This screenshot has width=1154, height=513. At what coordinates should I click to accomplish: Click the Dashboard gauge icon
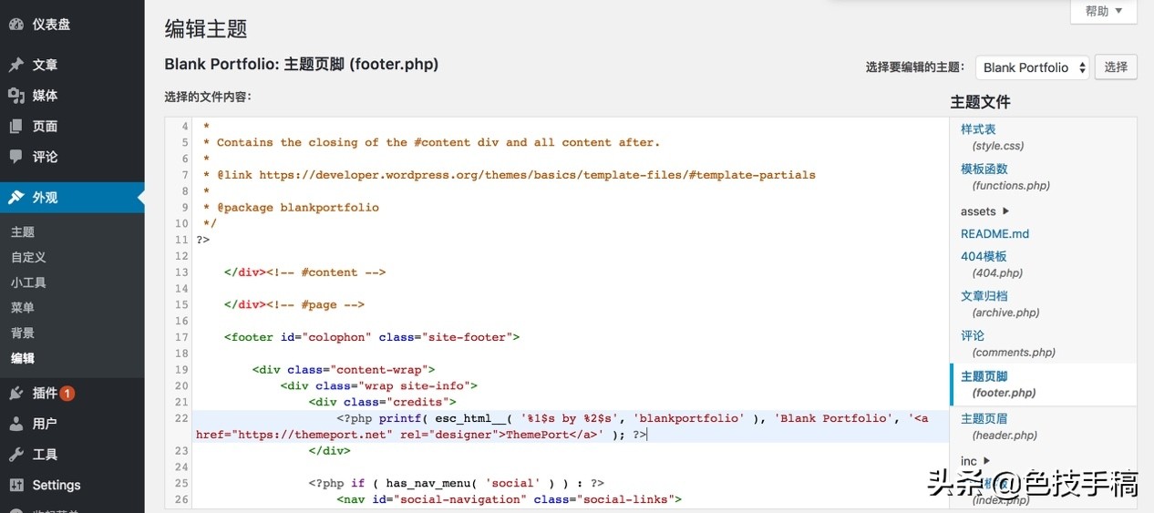(16, 25)
